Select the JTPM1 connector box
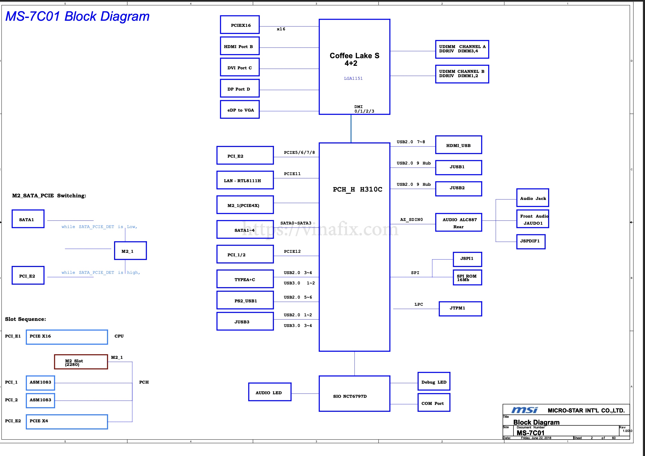Viewport: 645px width, 456px height. tap(460, 308)
